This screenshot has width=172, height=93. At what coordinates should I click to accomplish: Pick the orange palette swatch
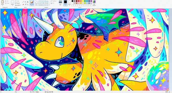coord(81,1)
